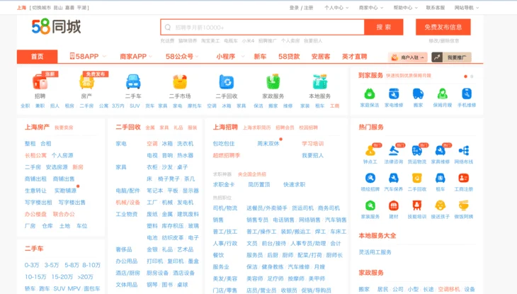517x294 pixels.
Task: Expand the 58APP nav dropdown
Action: 88,57
